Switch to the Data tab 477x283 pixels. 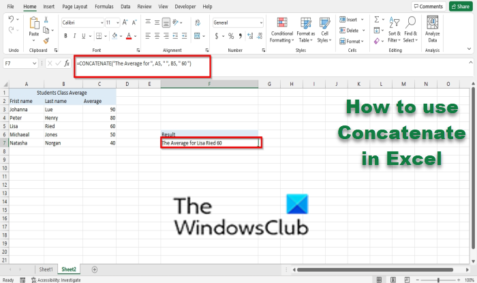pyautogui.click(x=125, y=6)
